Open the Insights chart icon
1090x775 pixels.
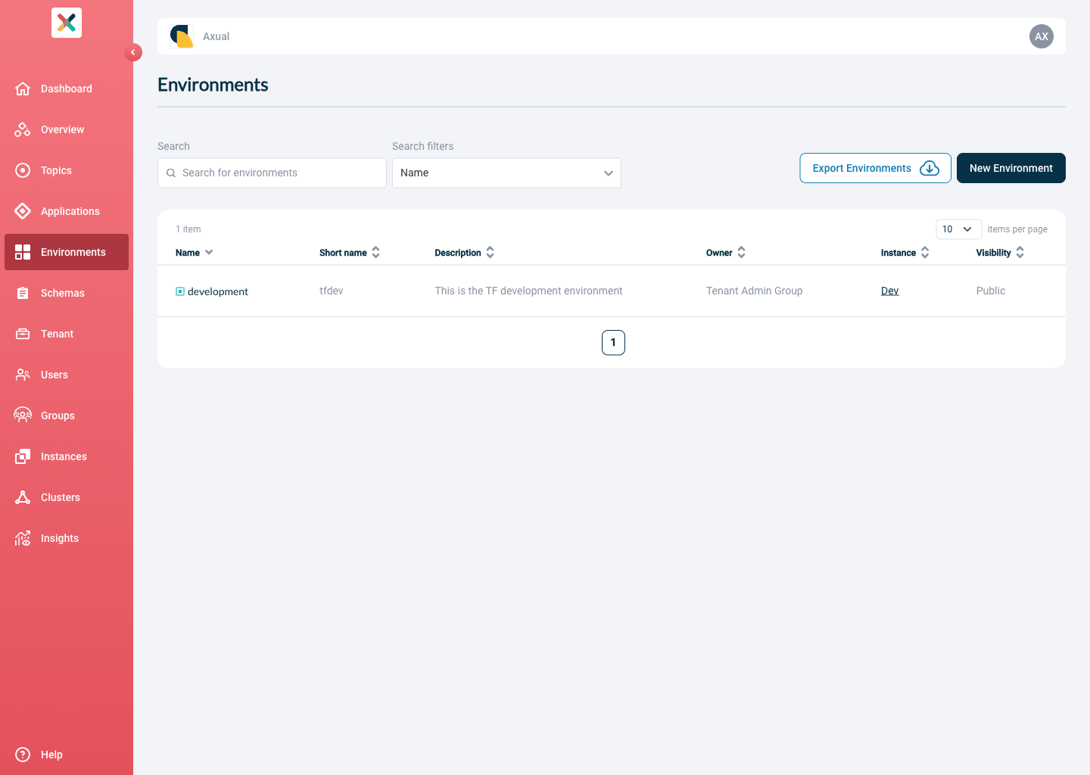[23, 538]
